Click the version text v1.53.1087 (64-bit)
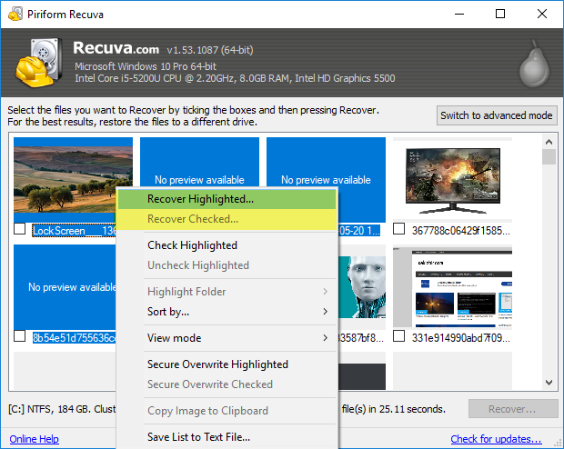The image size is (564, 449). click(x=210, y=50)
